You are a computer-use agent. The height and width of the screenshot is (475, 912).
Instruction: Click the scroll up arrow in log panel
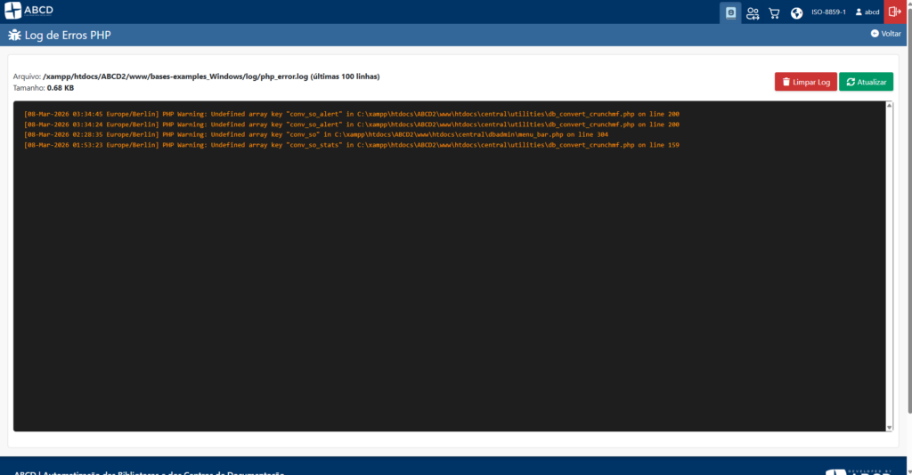pos(890,106)
